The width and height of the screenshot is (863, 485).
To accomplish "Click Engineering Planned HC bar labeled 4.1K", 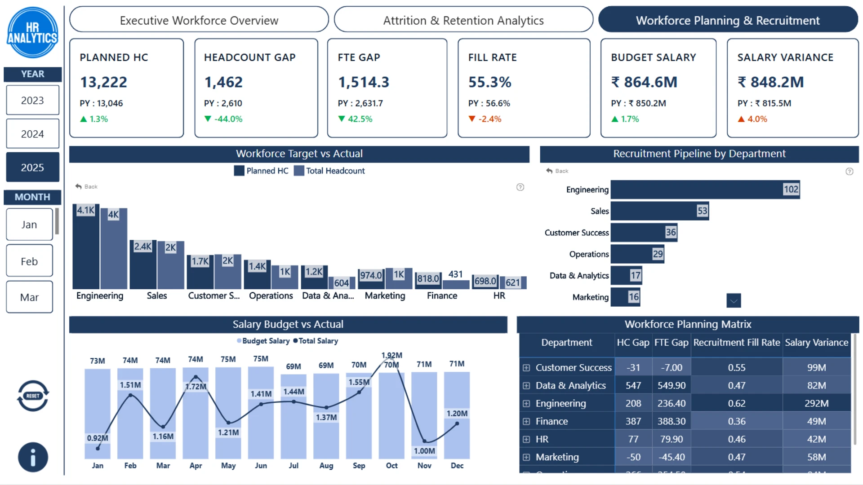I will (x=86, y=246).
